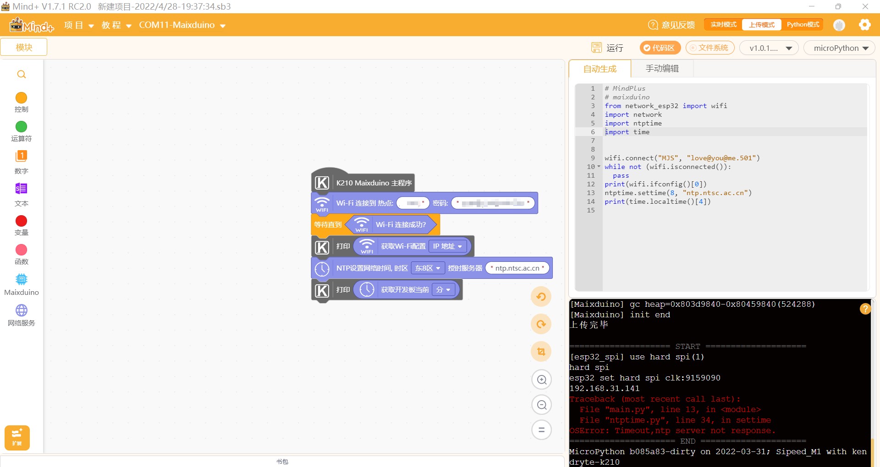This screenshot has width=880, height=467.
Task: Click the redo arrow on canvas
Action: pyautogui.click(x=541, y=324)
